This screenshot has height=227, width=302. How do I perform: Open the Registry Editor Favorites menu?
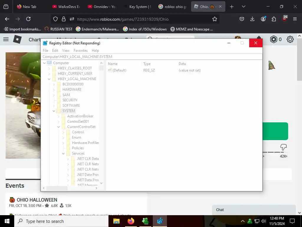point(81,50)
